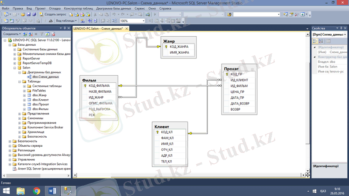Click the Properties Window icon in top toolbar
Viewport: 349px width, 196px height.
[291, 14]
